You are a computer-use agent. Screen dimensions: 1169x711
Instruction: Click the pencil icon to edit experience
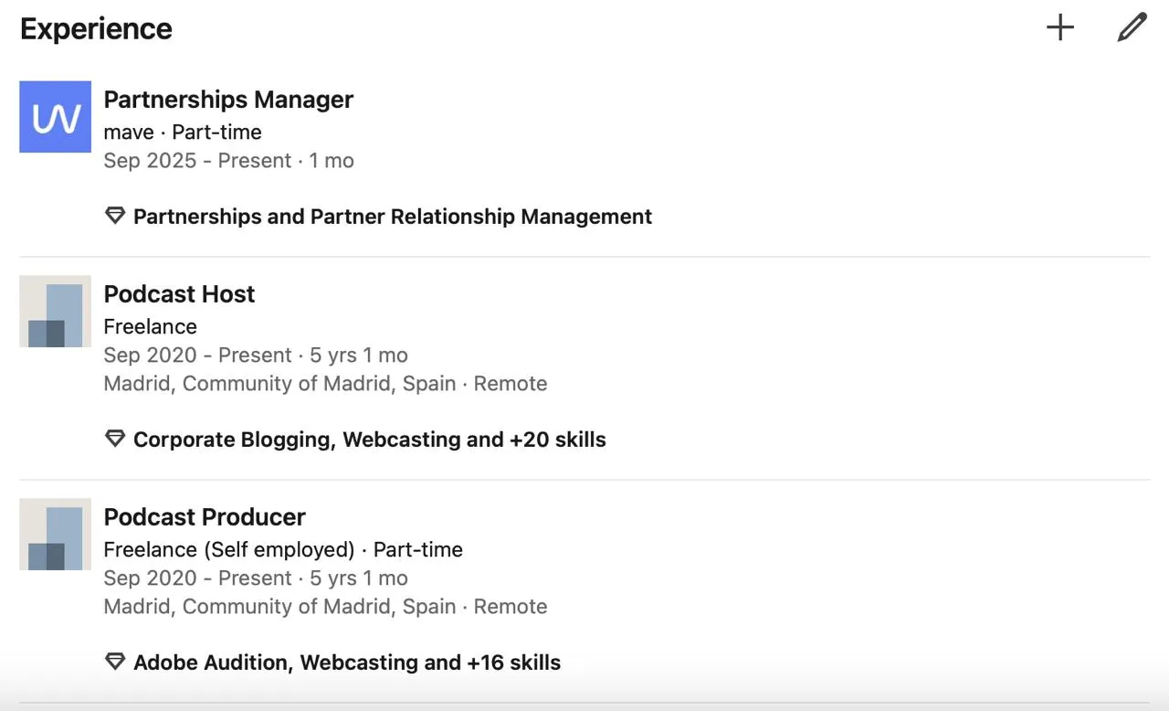pos(1132,27)
